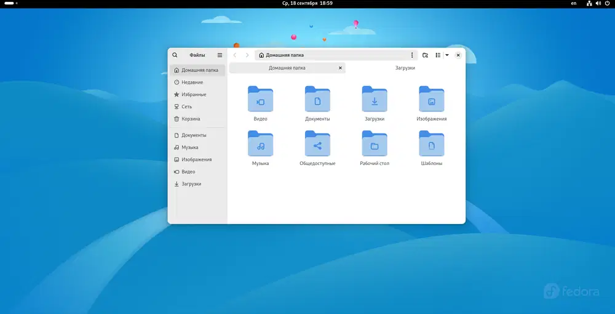
Task: Open the en keyboard layout menu
Action: [x=574, y=4]
